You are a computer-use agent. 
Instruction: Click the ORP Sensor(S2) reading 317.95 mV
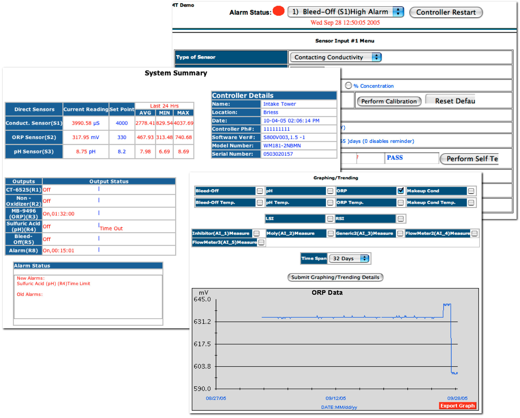(x=86, y=137)
